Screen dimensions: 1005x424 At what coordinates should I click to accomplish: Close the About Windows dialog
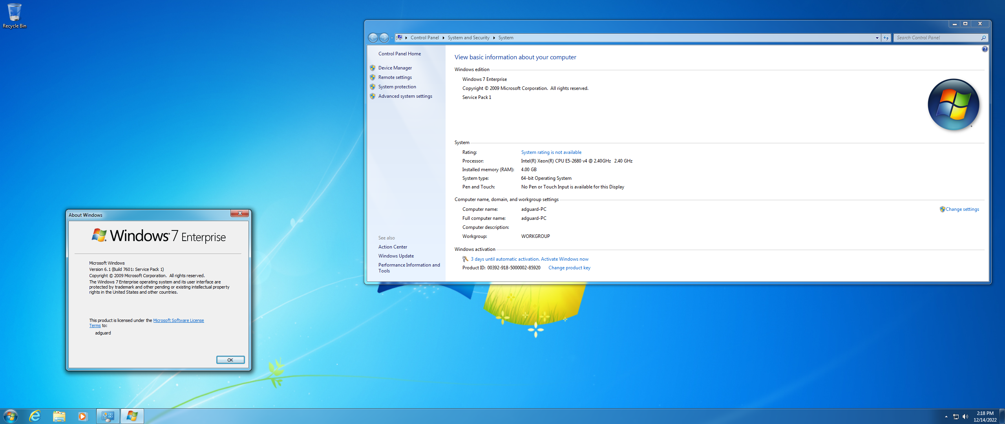coord(239,213)
